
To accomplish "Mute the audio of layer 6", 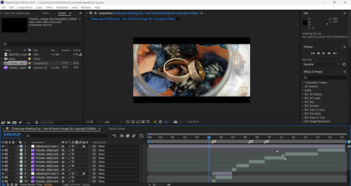I will 7,166.
